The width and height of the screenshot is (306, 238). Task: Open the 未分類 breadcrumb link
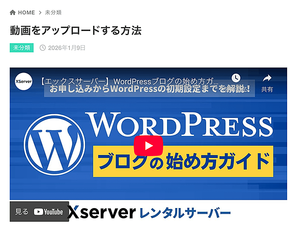click(53, 13)
